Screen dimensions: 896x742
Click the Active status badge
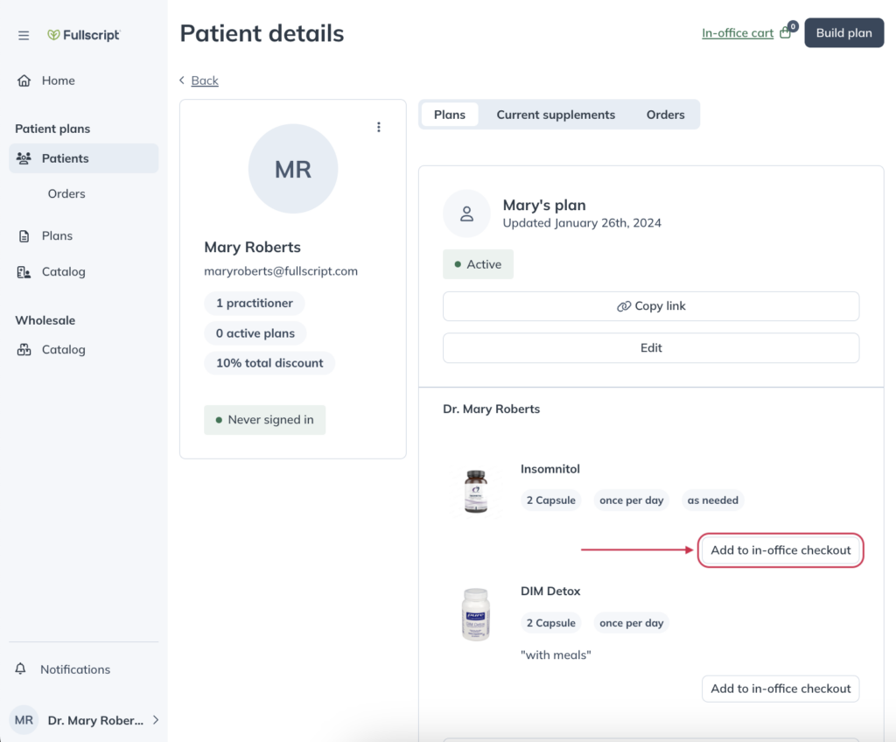coord(478,264)
